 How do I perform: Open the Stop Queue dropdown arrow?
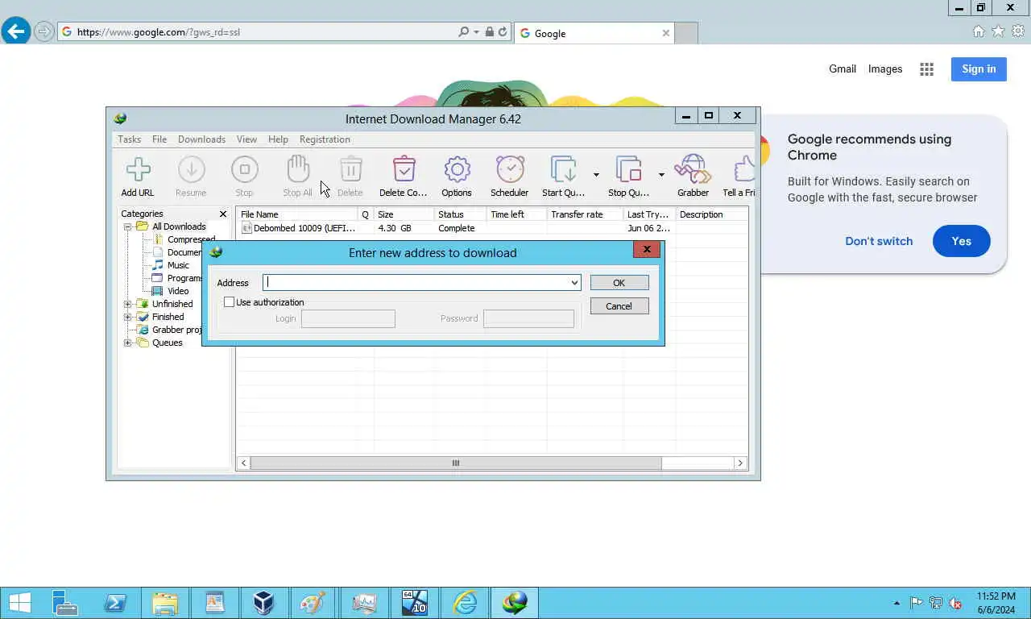tap(661, 175)
